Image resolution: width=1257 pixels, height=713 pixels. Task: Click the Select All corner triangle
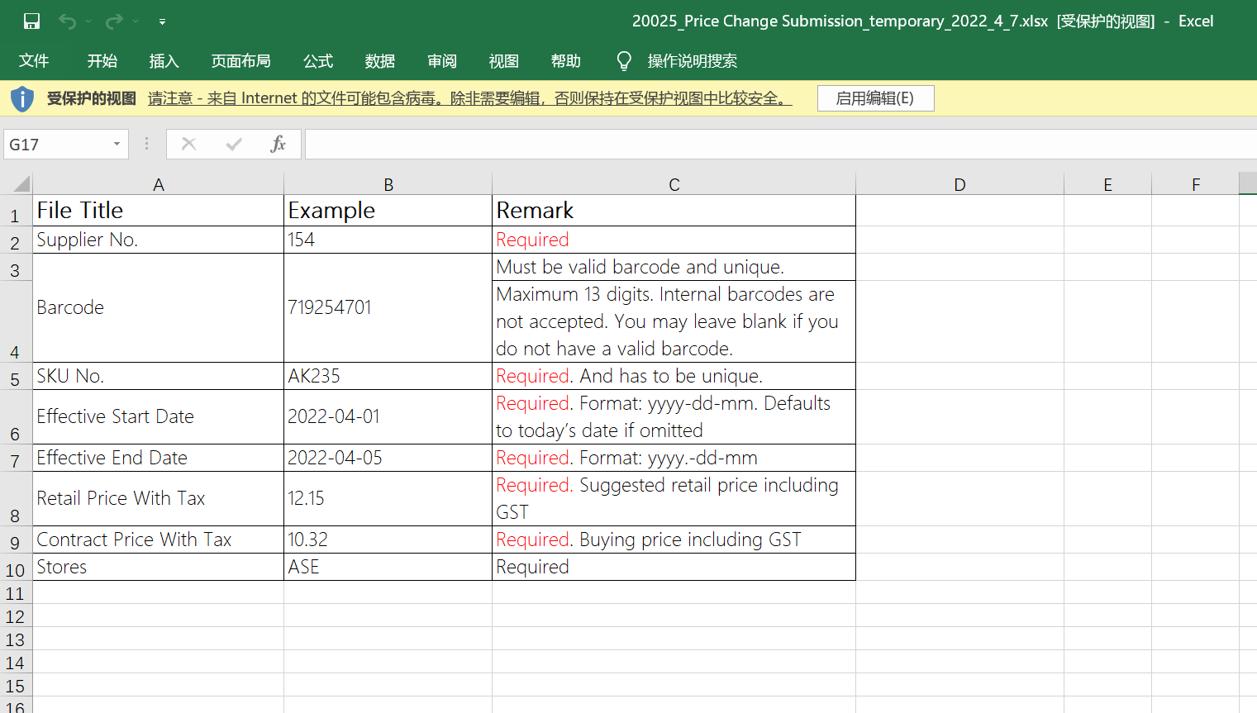coord(21,183)
